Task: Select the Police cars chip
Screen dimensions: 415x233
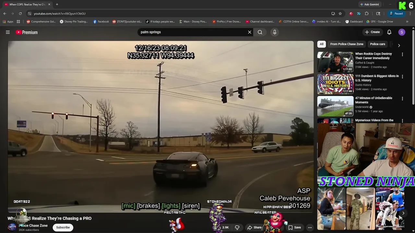Action: pos(378,44)
